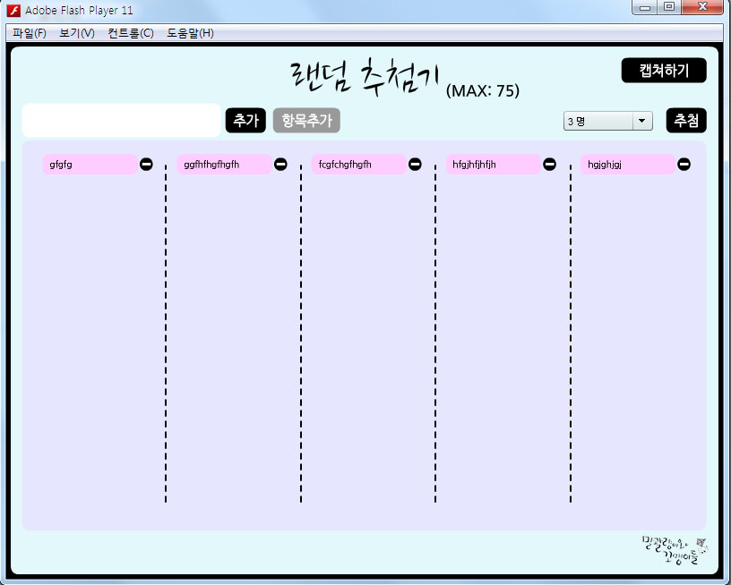The width and height of the screenshot is (731, 585).
Task: Open the 컨트롤(C) menu
Action: (x=131, y=33)
